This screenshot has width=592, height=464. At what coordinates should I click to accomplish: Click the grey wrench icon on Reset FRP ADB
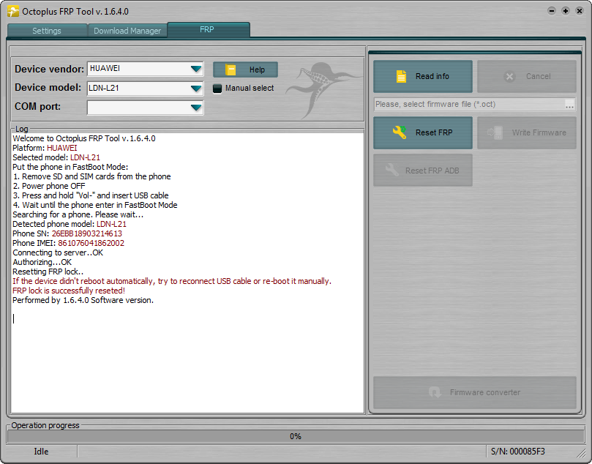click(x=392, y=170)
